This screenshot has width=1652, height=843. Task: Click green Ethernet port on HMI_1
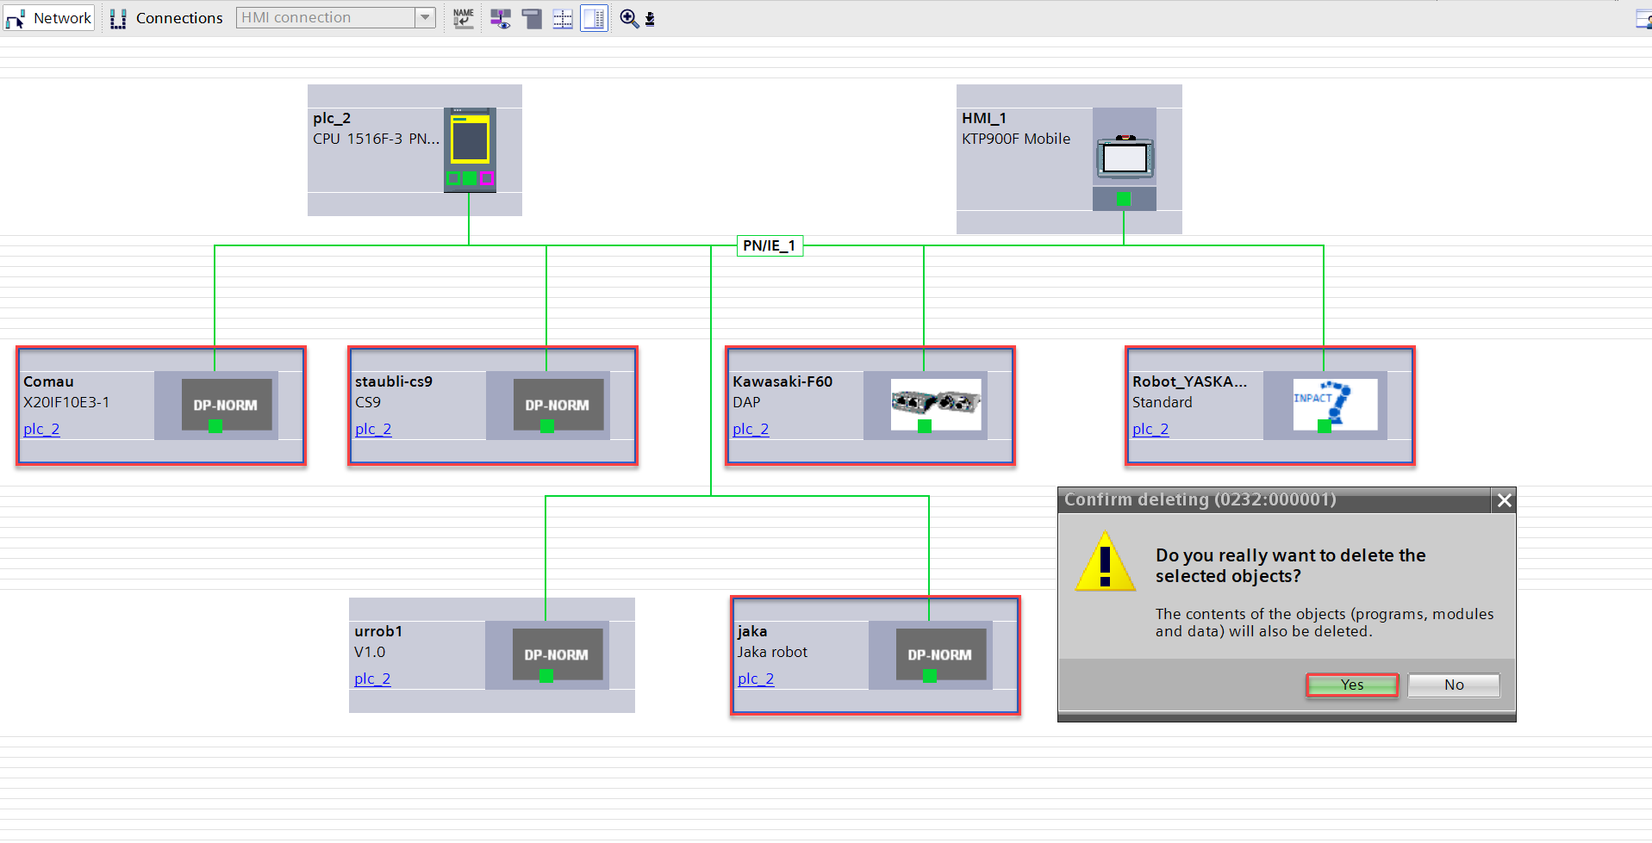coord(1124,199)
